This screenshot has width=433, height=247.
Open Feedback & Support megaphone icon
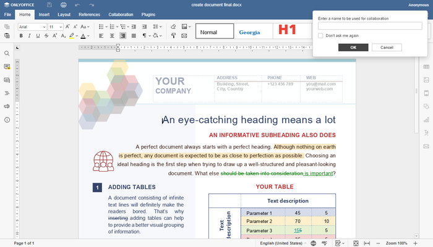(x=7, y=106)
